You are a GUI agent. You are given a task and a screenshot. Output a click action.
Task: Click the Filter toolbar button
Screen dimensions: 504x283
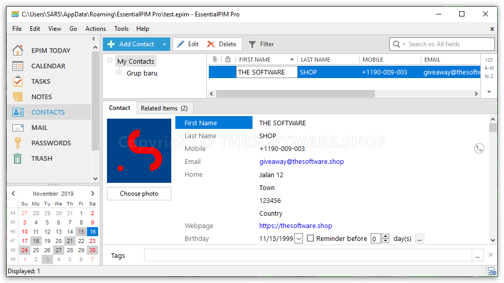[261, 44]
